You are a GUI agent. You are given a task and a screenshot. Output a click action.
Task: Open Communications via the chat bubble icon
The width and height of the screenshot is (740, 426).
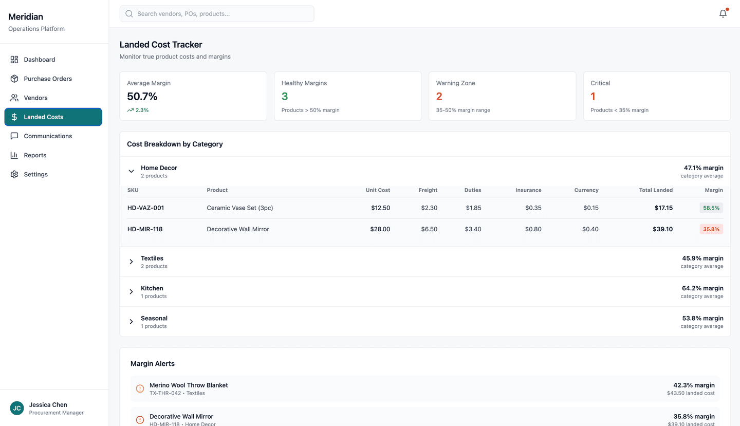pos(14,136)
